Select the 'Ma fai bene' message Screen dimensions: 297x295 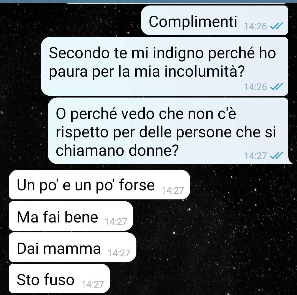click(x=71, y=216)
